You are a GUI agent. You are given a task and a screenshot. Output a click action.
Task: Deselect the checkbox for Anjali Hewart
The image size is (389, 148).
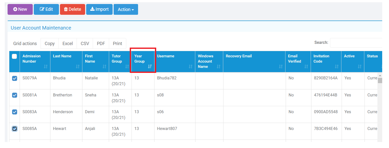14,128
